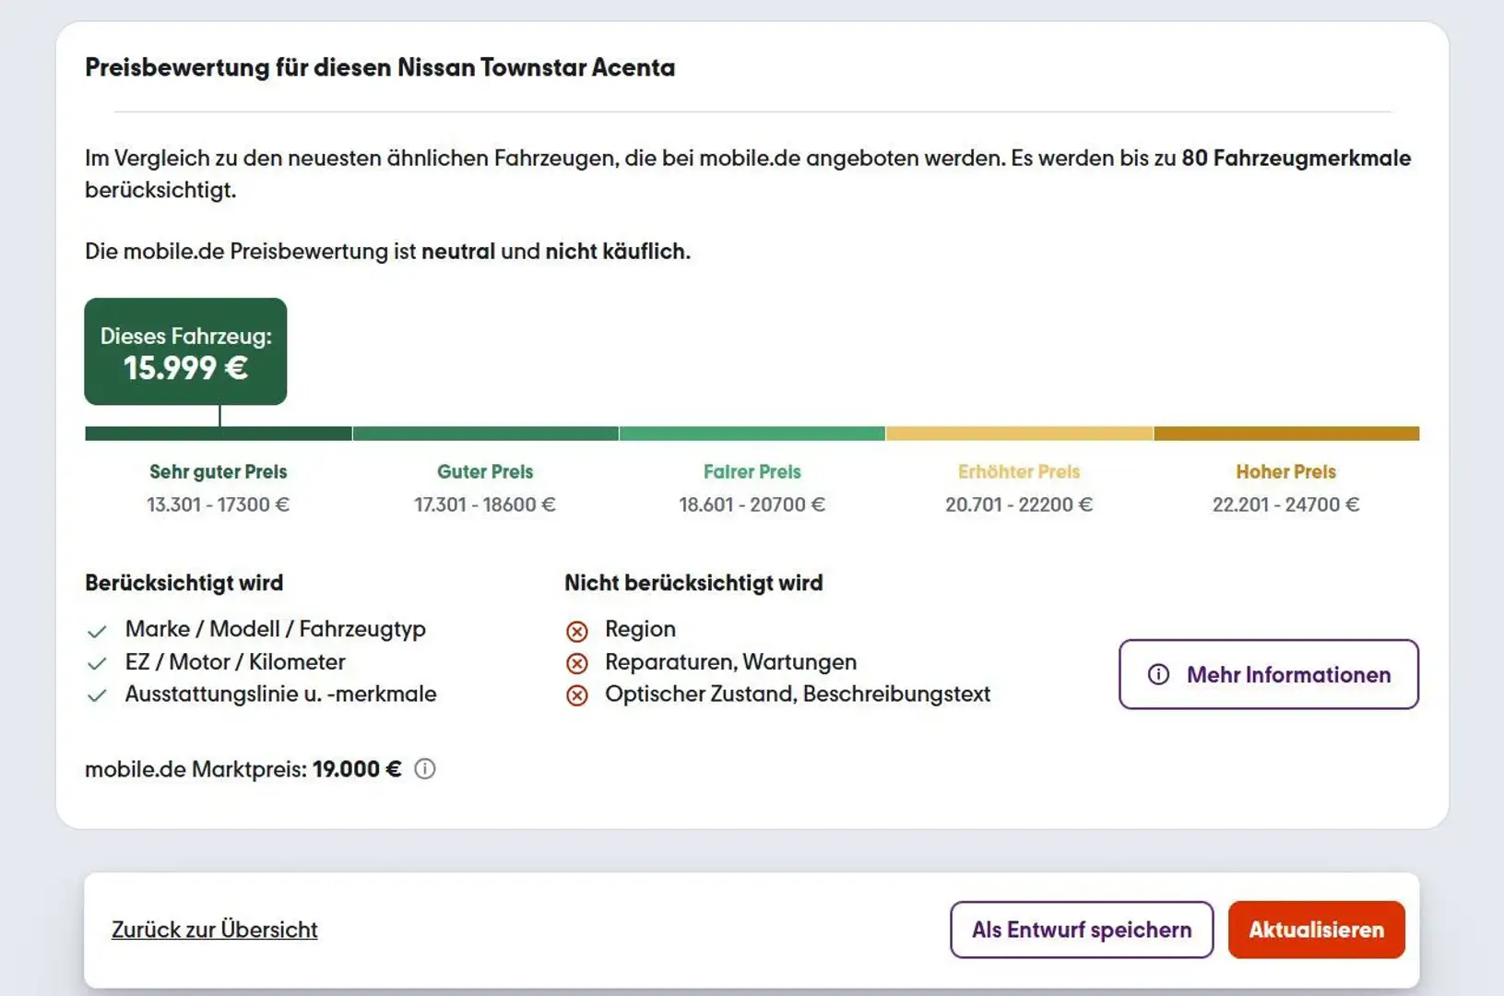The image size is (1504, 996).
Task: Click the yellow Erhöhter Preis bar segment
Action: pyautogui.click(x=1019, y=433)
